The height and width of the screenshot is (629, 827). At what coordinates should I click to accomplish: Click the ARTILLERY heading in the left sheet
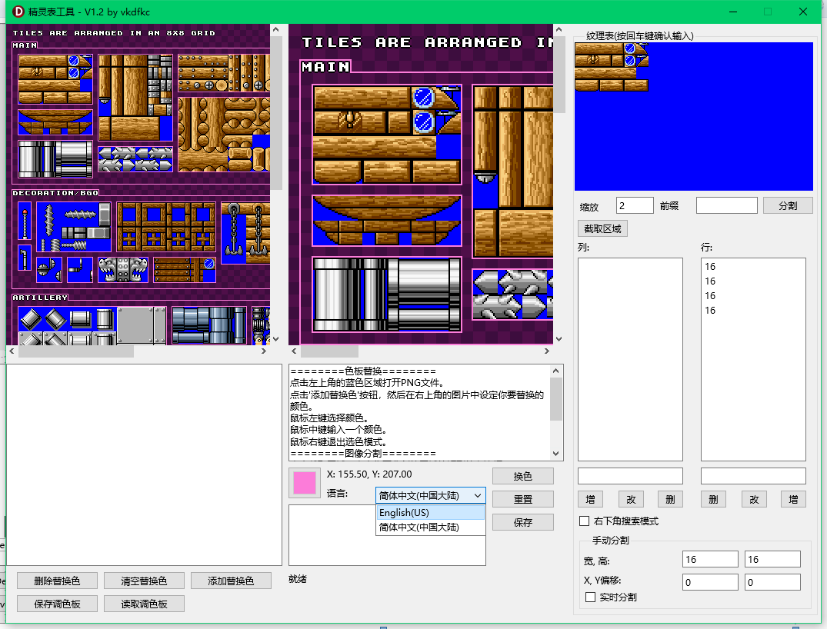coord(40,298)
